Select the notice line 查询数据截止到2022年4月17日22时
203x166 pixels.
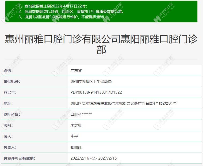(53, 6)
